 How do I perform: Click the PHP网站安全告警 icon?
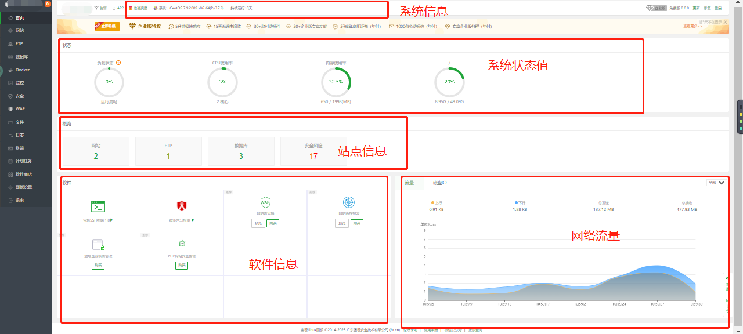182,244
